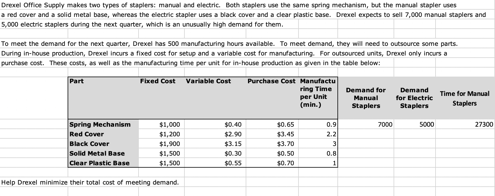Click the Time for Manual Staplers header
495x196 pixels.
[465, 98]
